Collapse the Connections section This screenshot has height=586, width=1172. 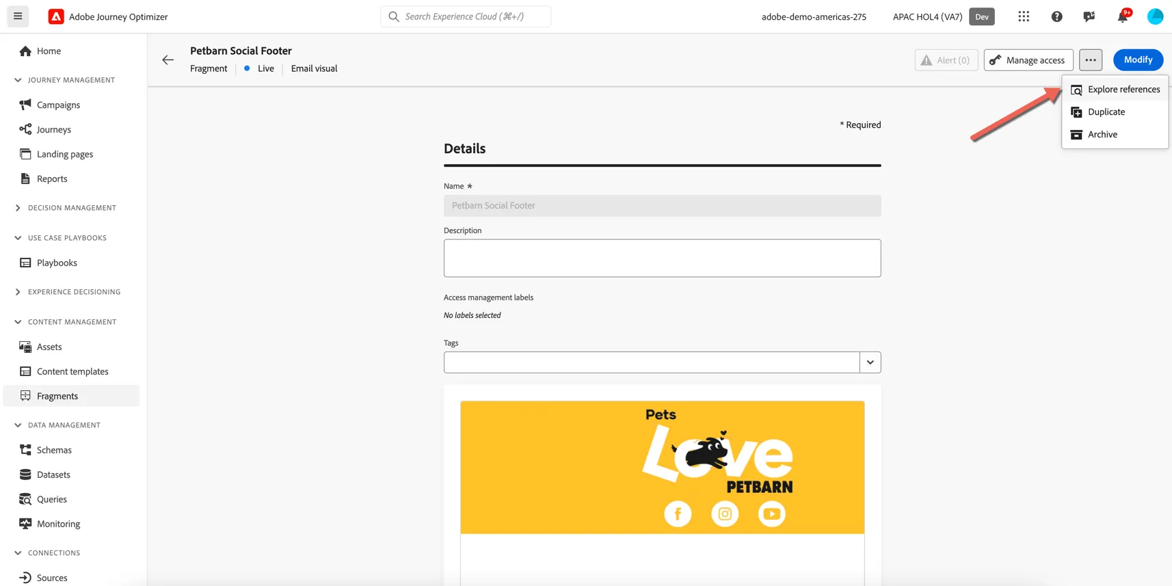click(18, 553)
